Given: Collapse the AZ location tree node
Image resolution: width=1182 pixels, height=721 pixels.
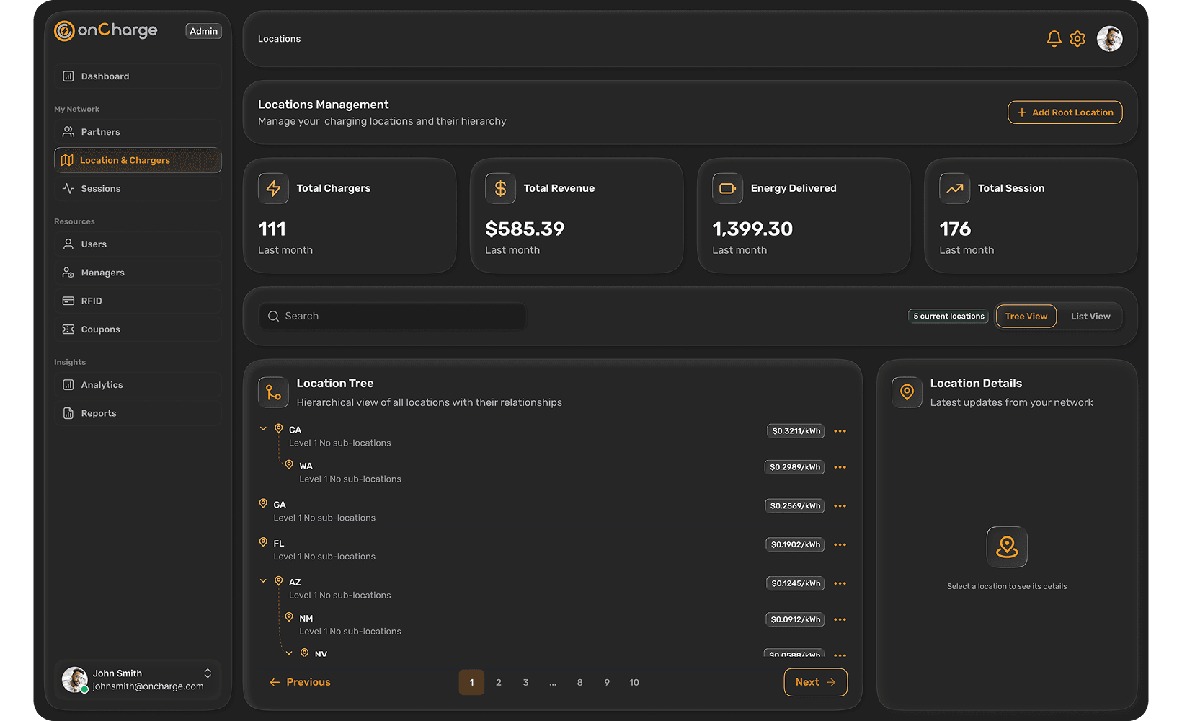Looking at the screenshot, I should [x=263, y=580].
